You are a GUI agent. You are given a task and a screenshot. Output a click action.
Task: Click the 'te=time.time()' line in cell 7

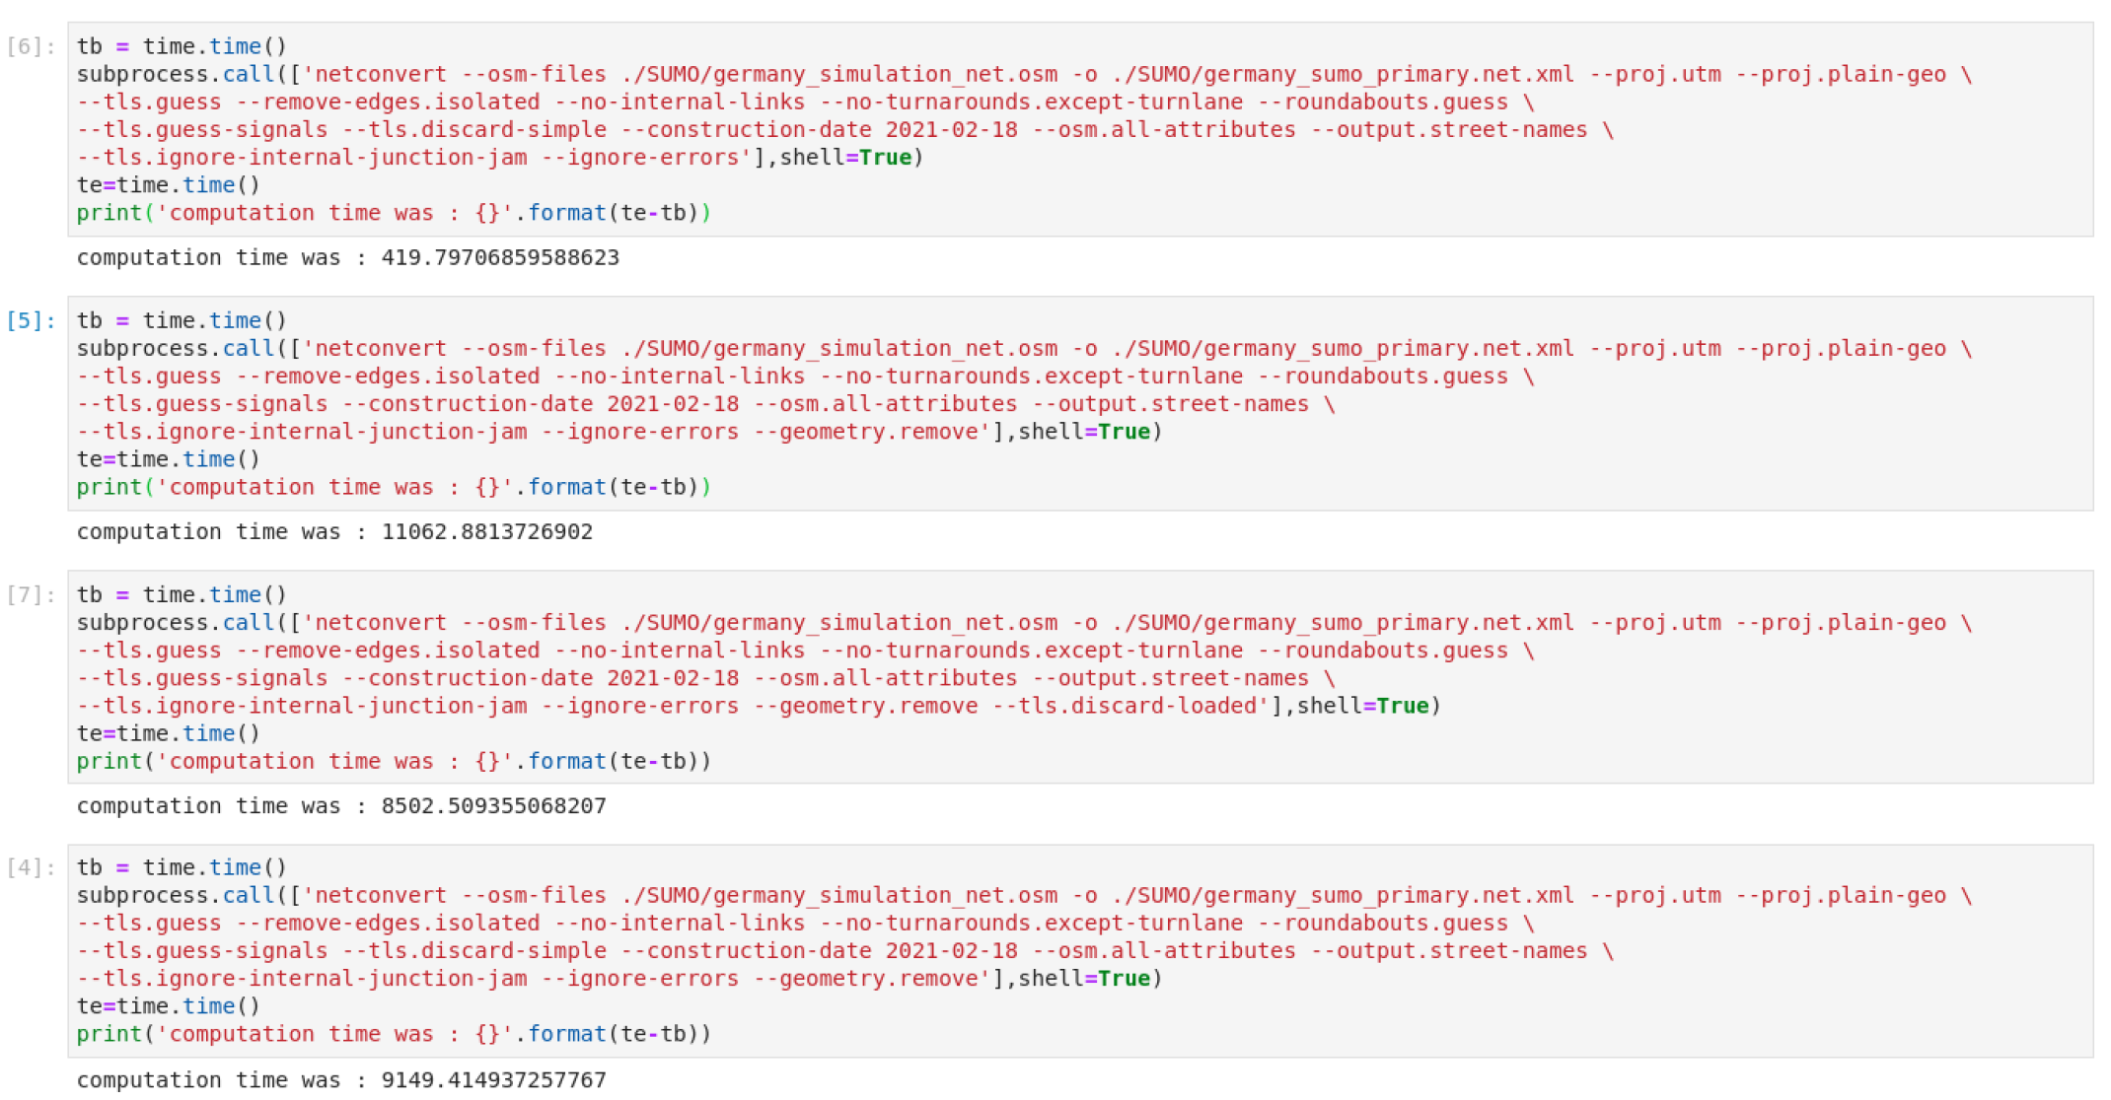tap(168, 733)
